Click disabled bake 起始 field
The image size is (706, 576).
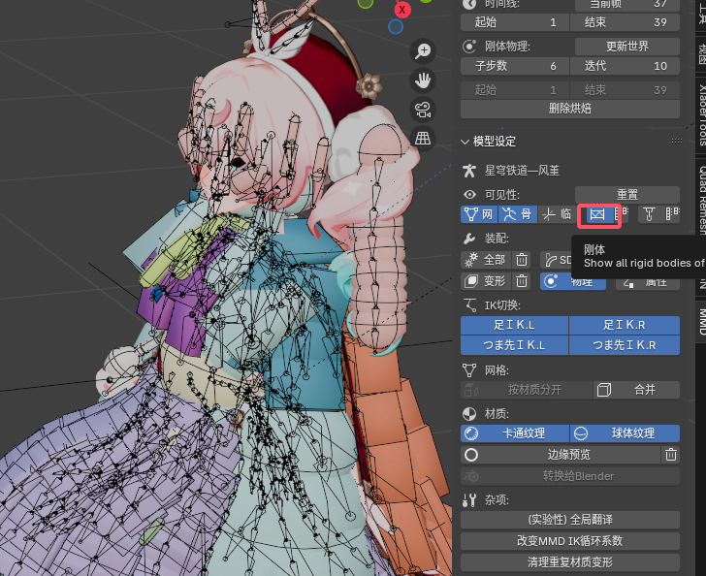[x=515, y=90]
